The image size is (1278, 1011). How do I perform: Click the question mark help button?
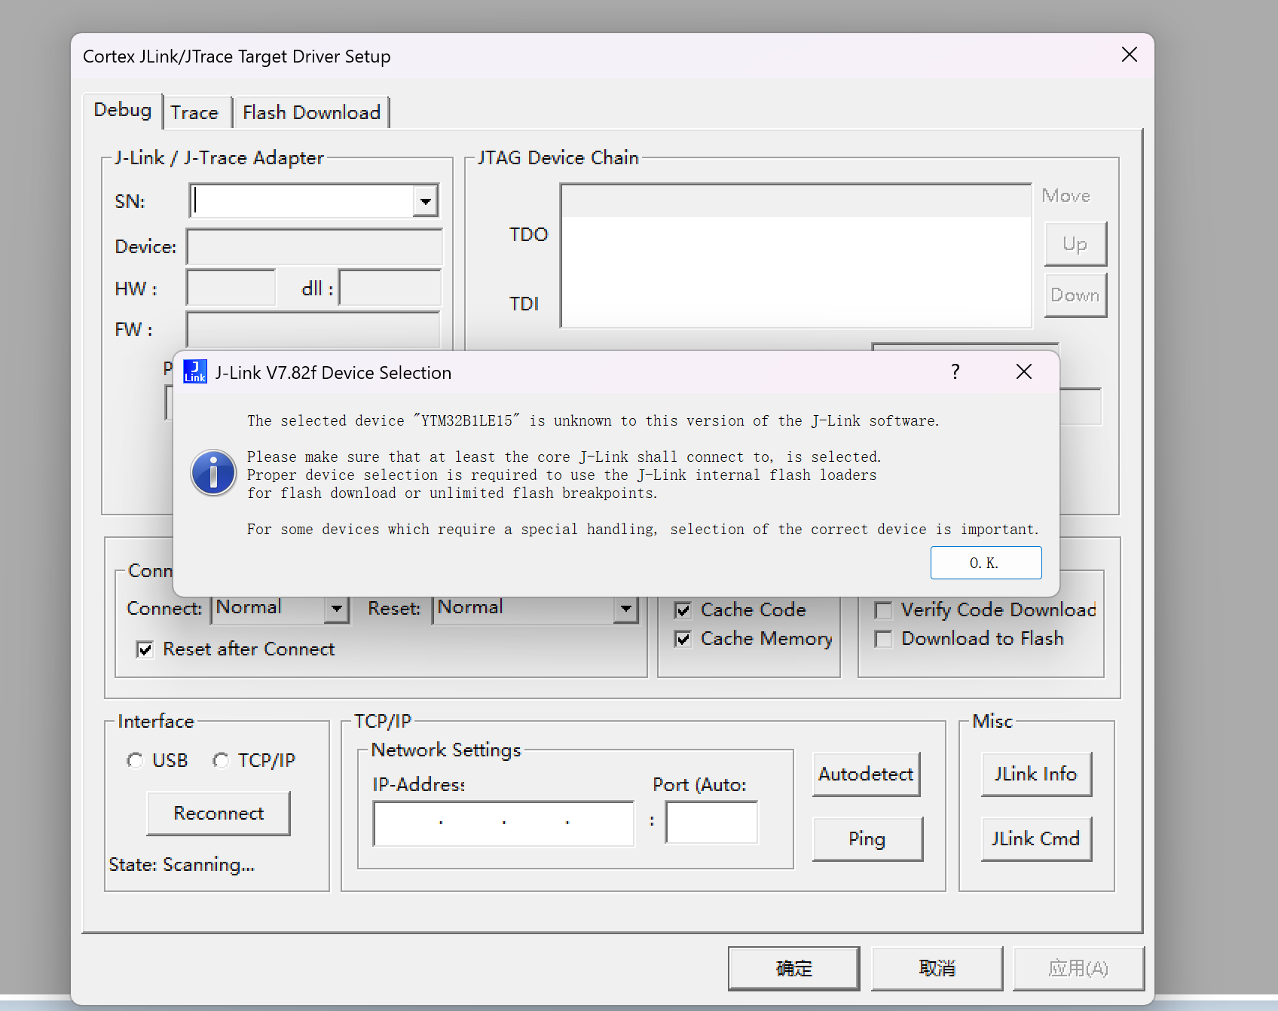955,371
